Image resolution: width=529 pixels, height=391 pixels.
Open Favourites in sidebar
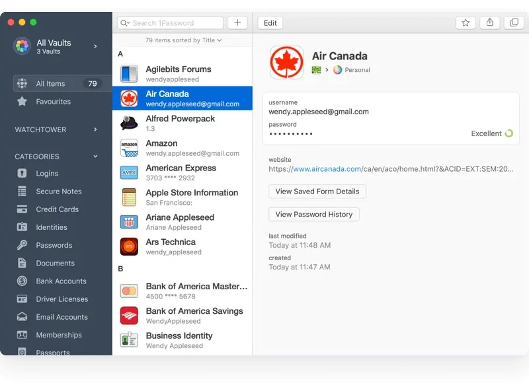[54, 102]
